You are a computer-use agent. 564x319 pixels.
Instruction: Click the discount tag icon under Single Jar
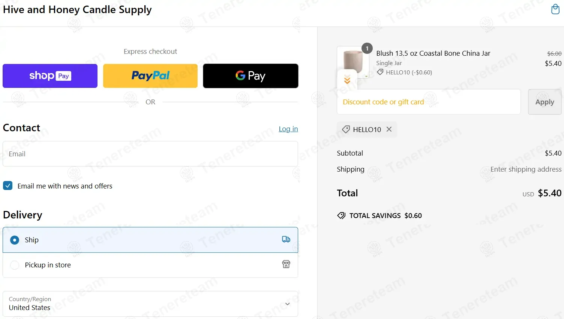coord(380,72)
